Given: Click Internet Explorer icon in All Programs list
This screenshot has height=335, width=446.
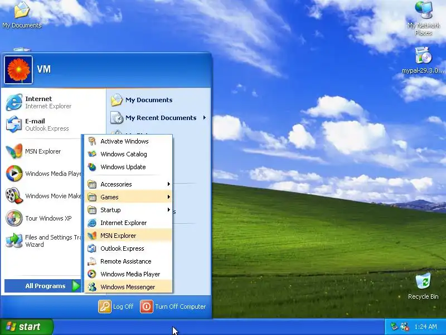Looking at the screenshot, I should pyautogui.click(x=92, y=223).
